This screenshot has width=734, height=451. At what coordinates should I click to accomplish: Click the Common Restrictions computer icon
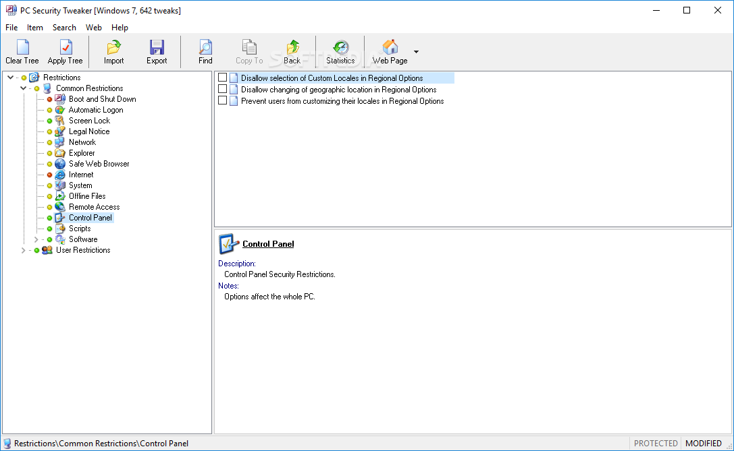tap(47, 88)
